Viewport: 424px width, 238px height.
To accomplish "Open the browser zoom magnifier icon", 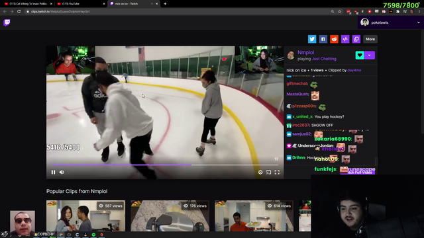I will tap(333, 12).
